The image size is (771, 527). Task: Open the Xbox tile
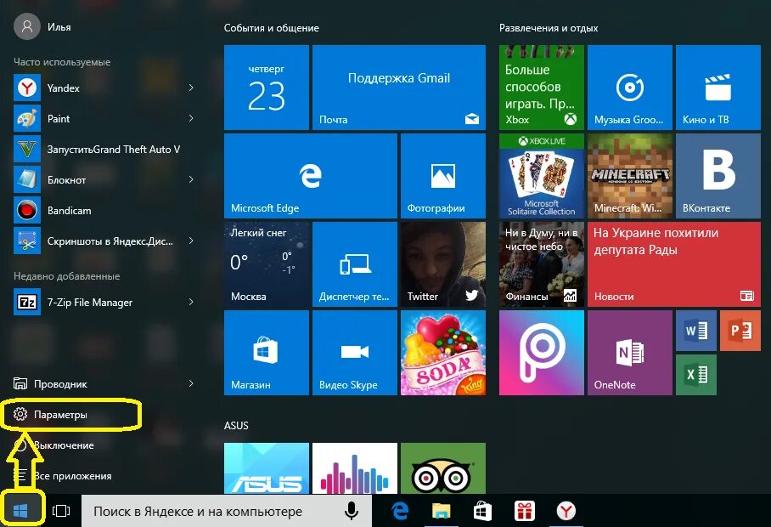click(x=542, y=88)
